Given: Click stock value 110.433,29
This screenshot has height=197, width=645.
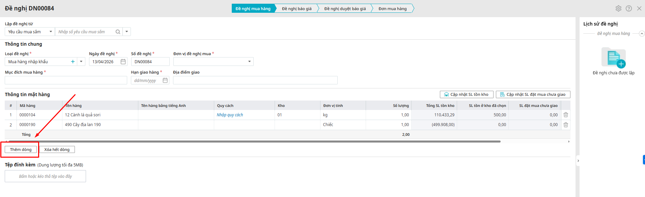Looking at the screenshot, I should tap(444, 115).
